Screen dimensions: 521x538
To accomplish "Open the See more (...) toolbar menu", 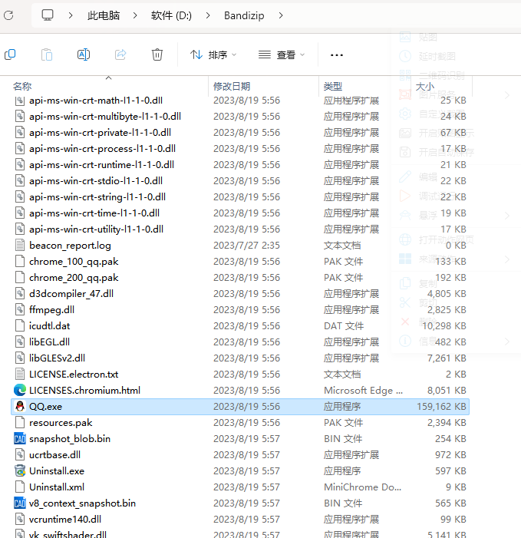I will coord(336,54).
